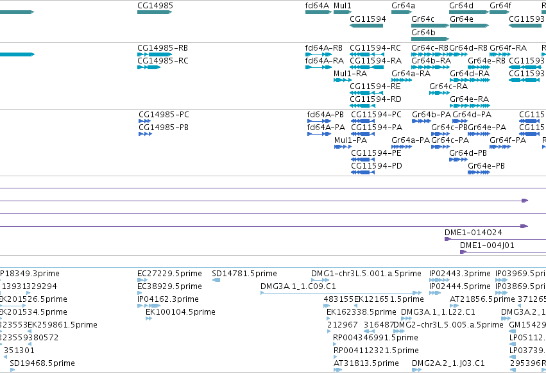Click EST AT31813.5prime
Viewport: 546px width, 373px height.
point(366,364)
